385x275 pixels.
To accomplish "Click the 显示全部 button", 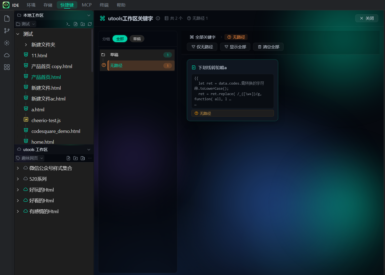I will (235, 47).
